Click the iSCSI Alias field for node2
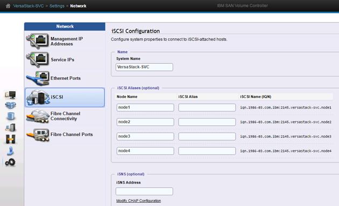This screenshot has width=339, height=206. point(207,122)
